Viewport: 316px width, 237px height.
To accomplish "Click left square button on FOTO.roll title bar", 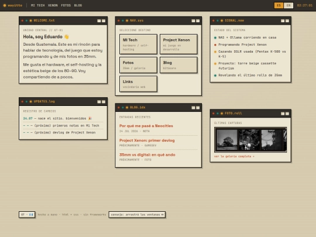I will [x=283, y=114].
